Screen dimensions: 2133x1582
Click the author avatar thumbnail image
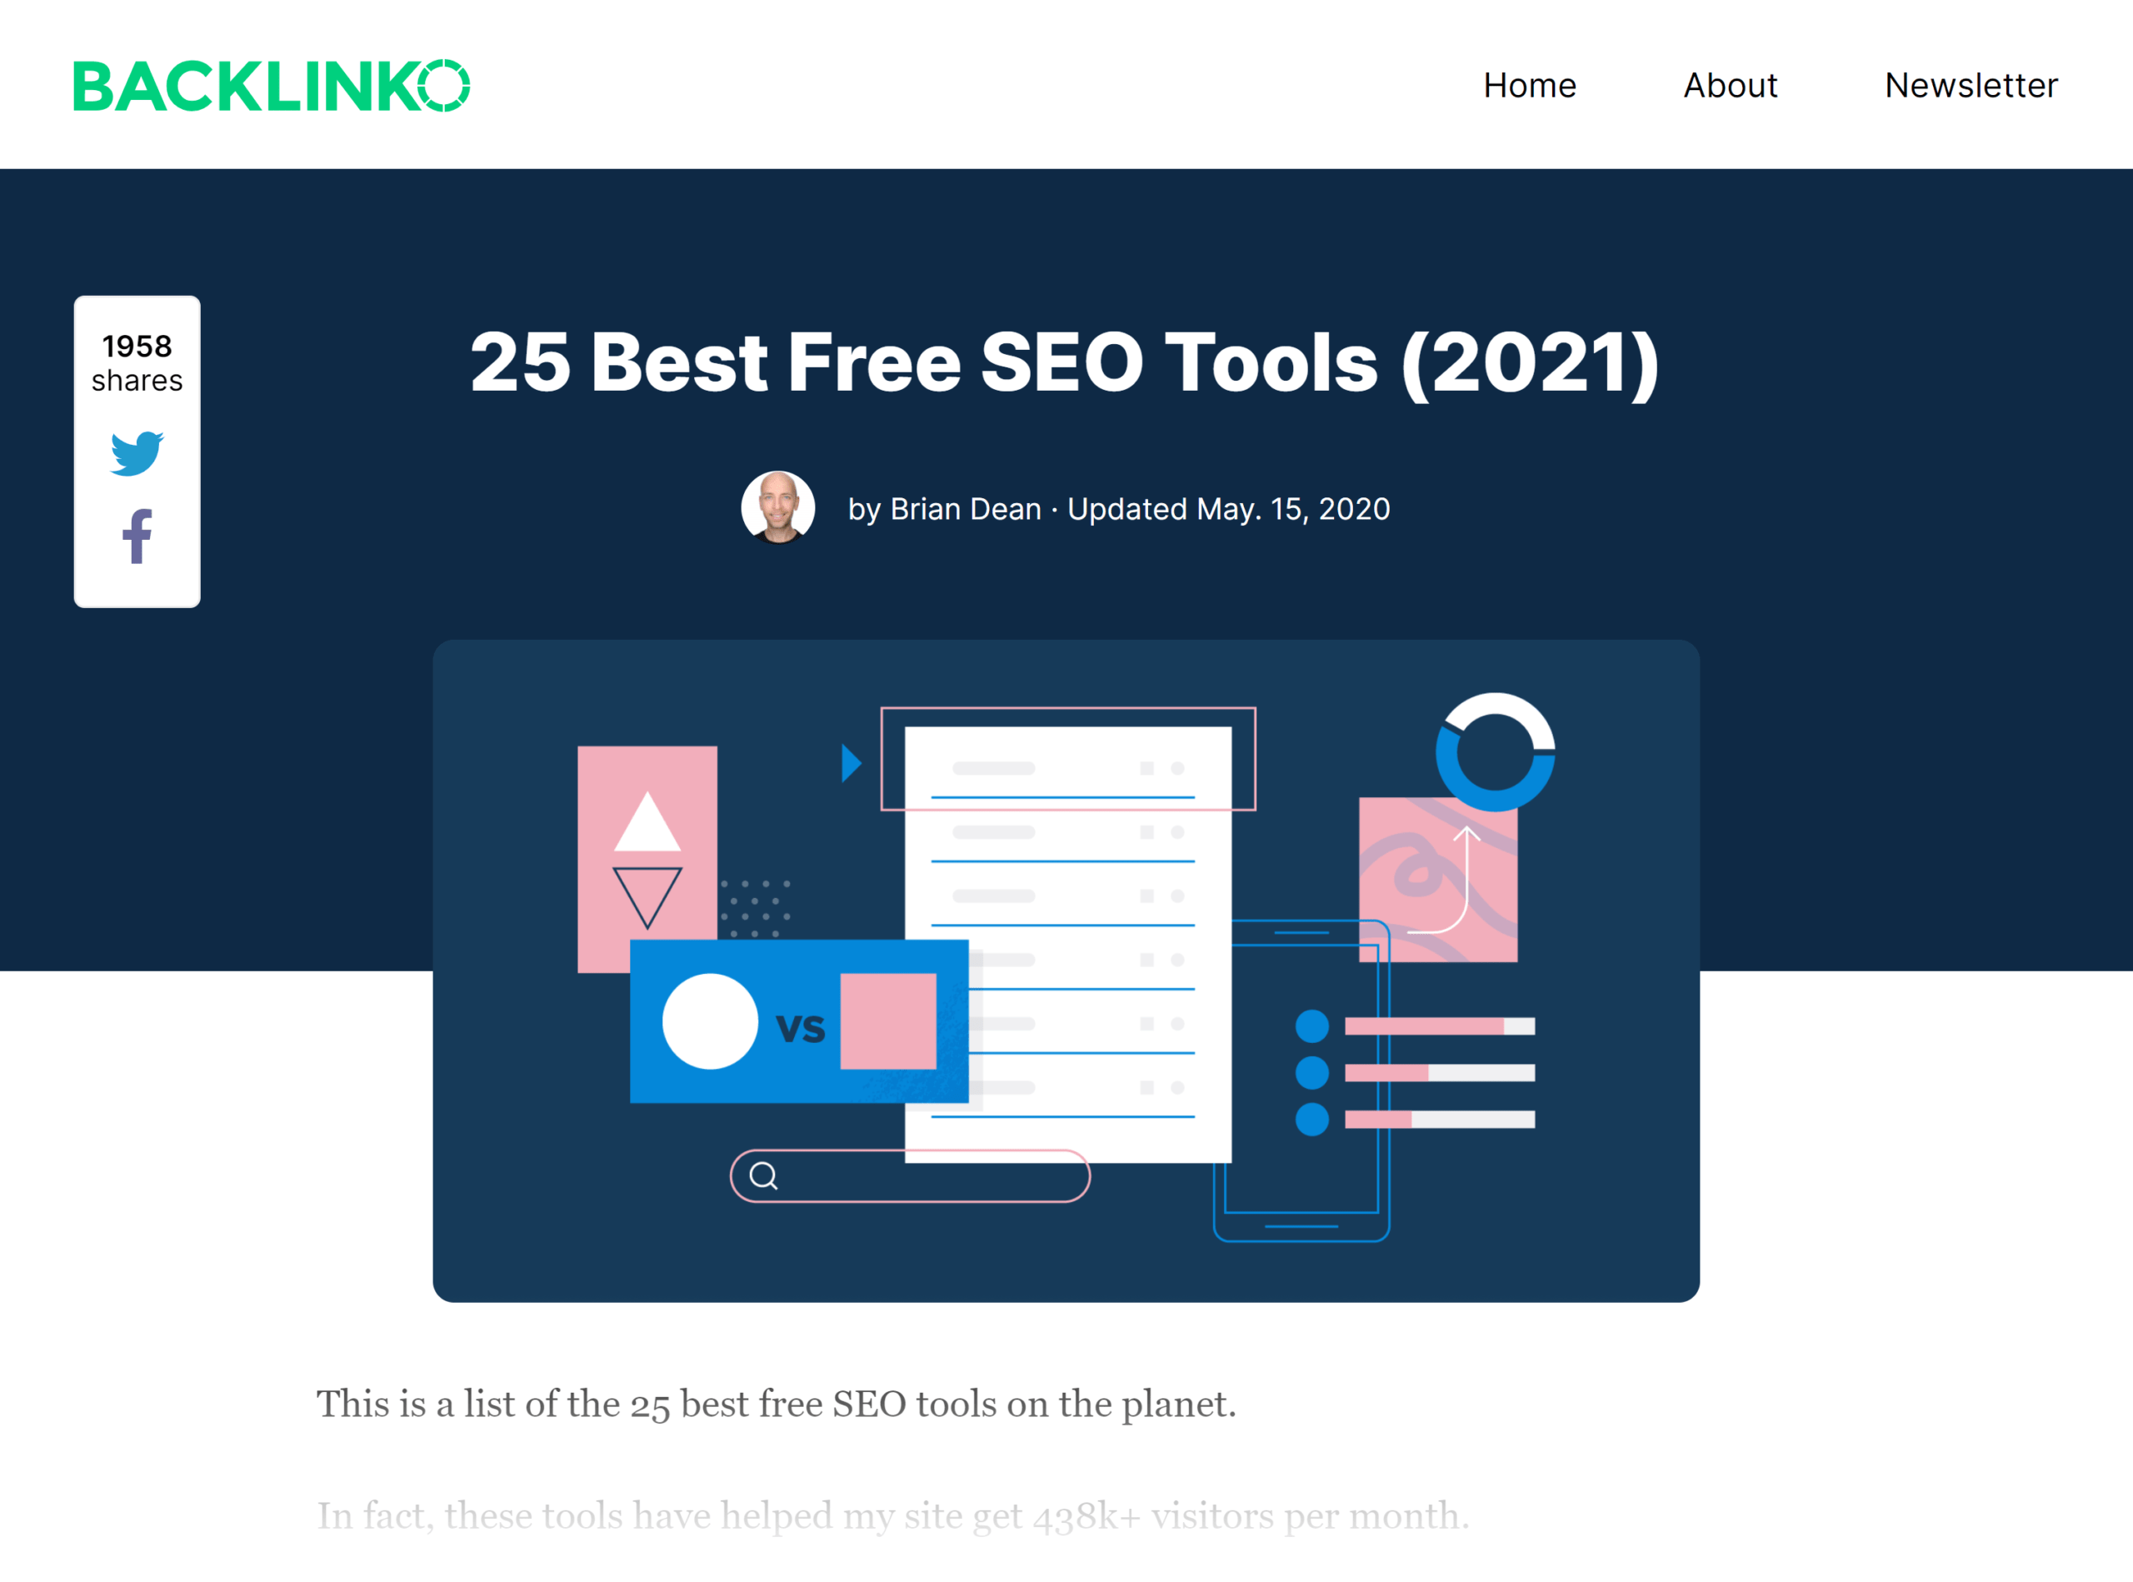tap(777, 507)
